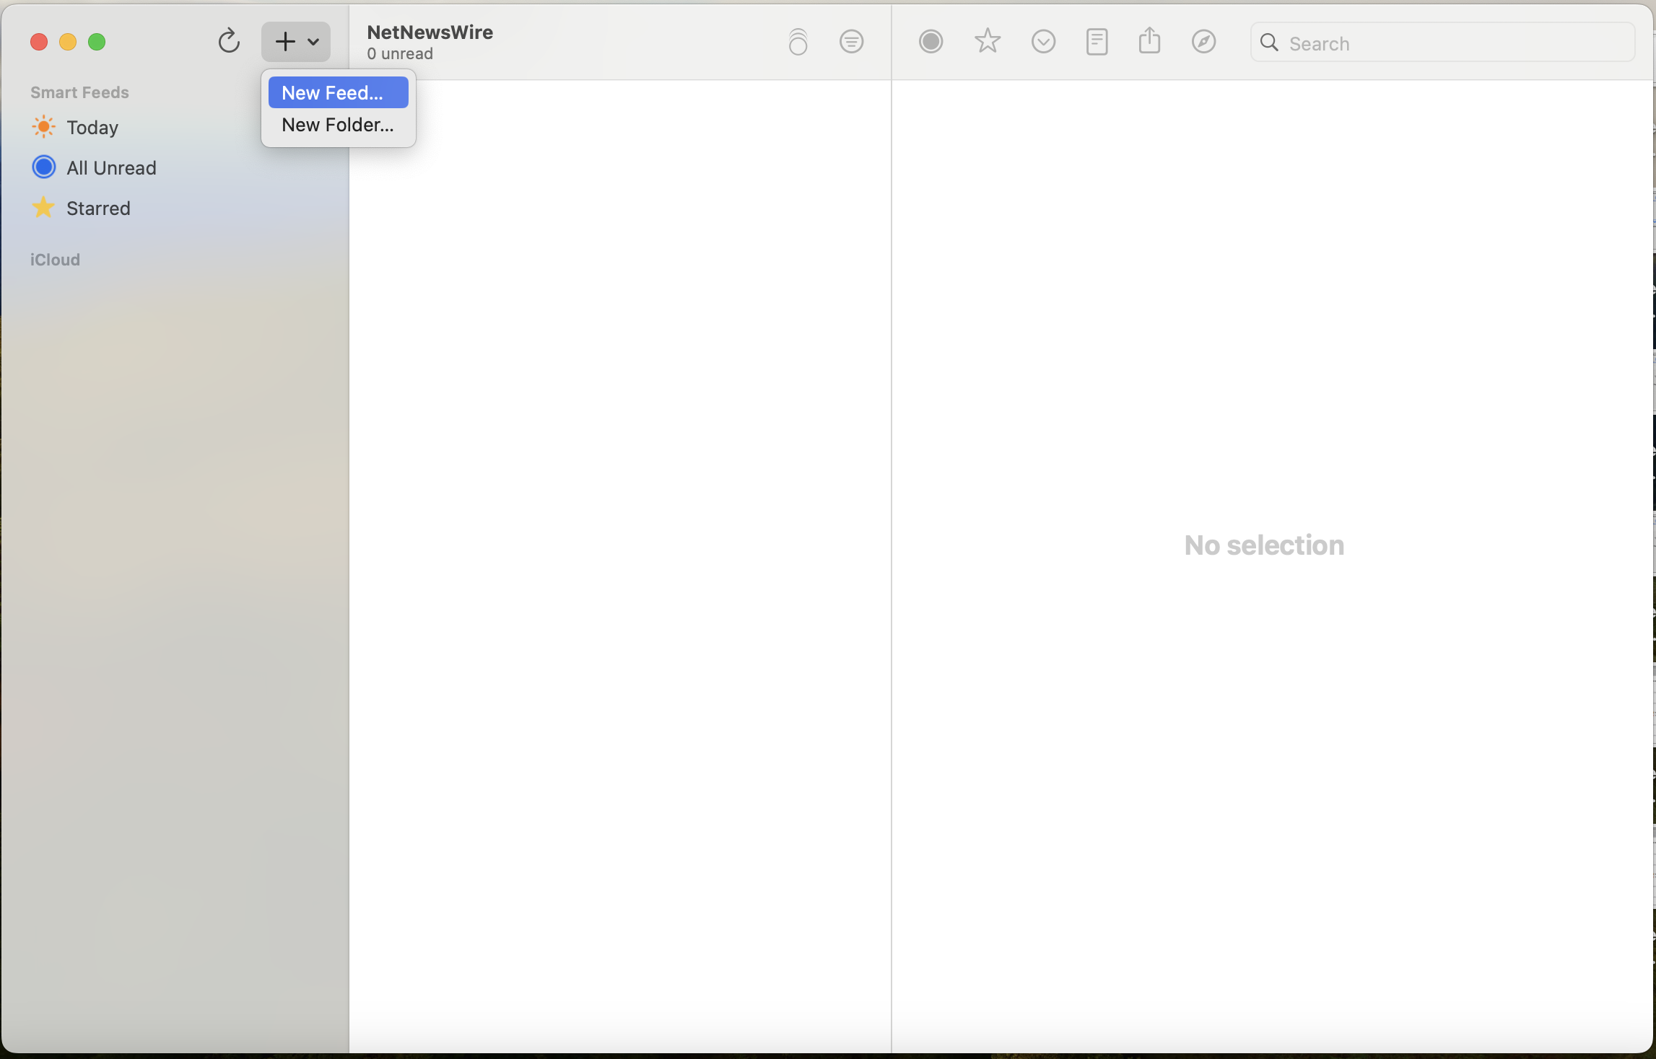The image size is (1656, 1059).
Task: Click the Refresh feeds icon
Action: [229, 42]
